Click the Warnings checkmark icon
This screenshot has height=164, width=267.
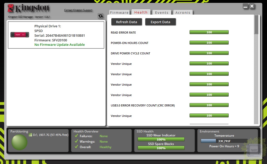76,141
